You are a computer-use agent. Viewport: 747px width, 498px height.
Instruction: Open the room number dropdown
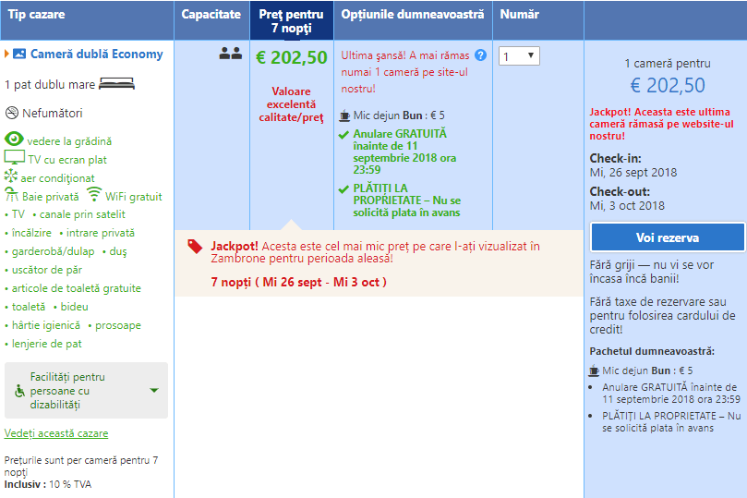tap(519, 56)
